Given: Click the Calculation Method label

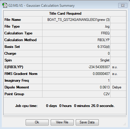Looking at the screenshot, I should pos(20,40).
